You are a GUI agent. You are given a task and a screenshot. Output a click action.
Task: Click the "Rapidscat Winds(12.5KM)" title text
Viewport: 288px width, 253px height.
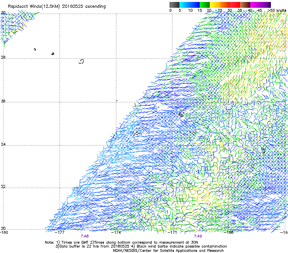coord(34,7)
